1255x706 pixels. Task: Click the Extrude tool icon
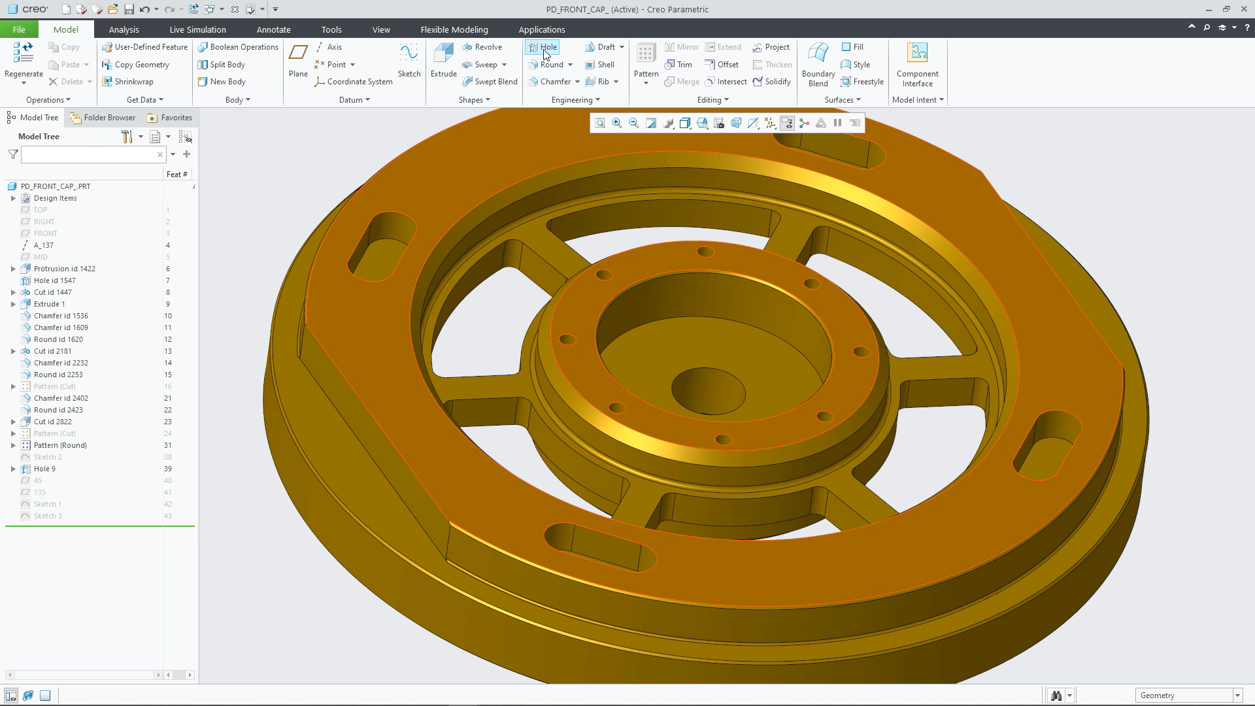(x=443, y=53)
